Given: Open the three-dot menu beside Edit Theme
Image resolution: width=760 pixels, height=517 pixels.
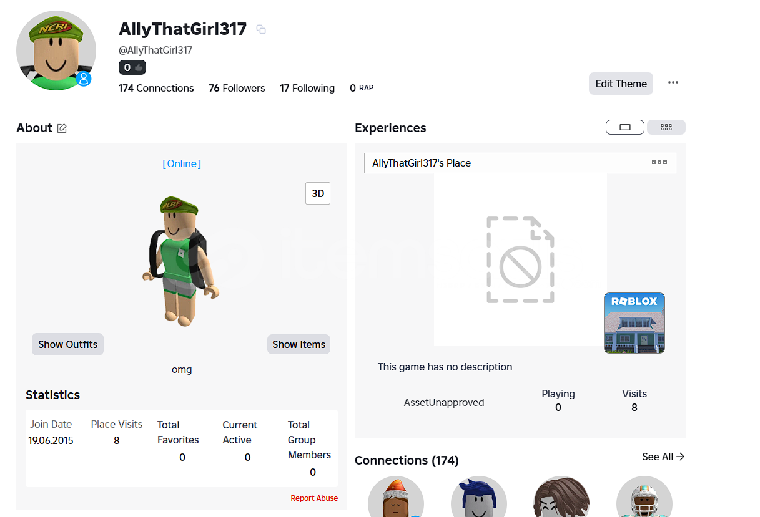Looking at the screenshot, I should (673, 83).
